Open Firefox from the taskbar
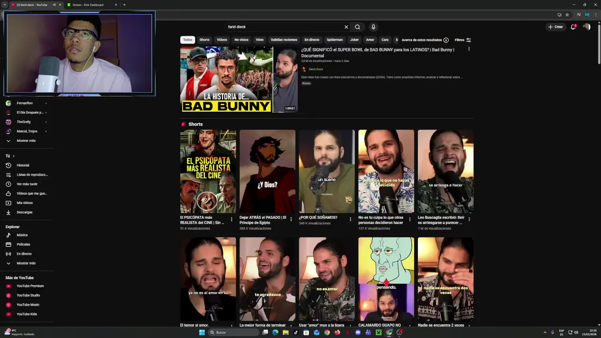The image size is (601, 338). click(337, 332)
